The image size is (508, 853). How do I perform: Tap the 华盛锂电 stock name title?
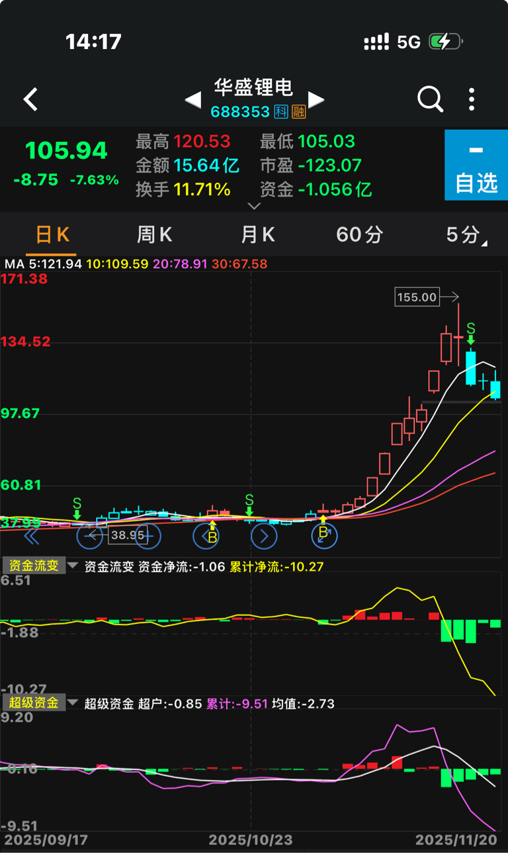(x=254, y=87)
